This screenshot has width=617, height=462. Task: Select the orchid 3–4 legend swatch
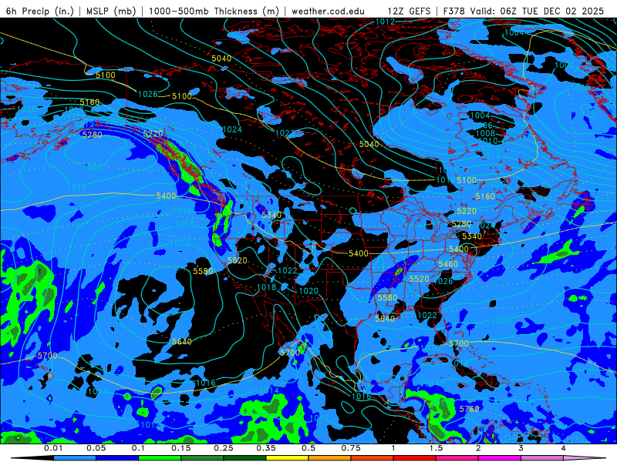click(x=542, y=458)
